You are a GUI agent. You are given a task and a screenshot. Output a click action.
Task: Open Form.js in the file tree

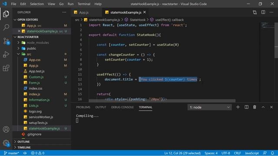(x=34, y=83)
